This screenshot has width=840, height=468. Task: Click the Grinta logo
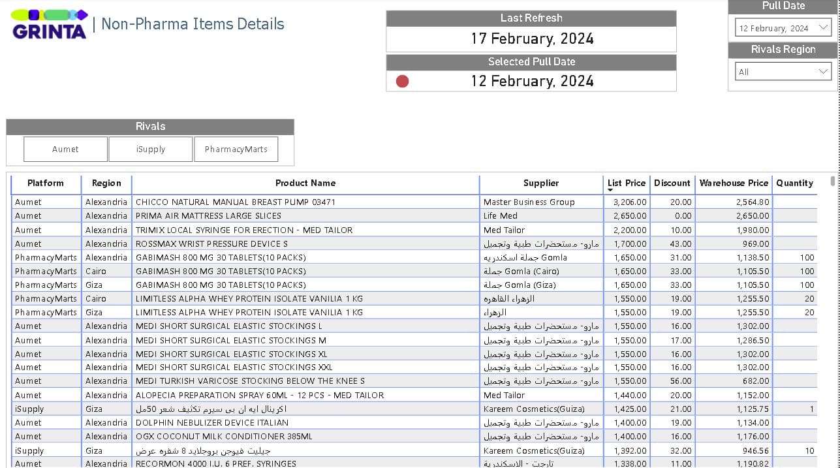coord(50,24)
